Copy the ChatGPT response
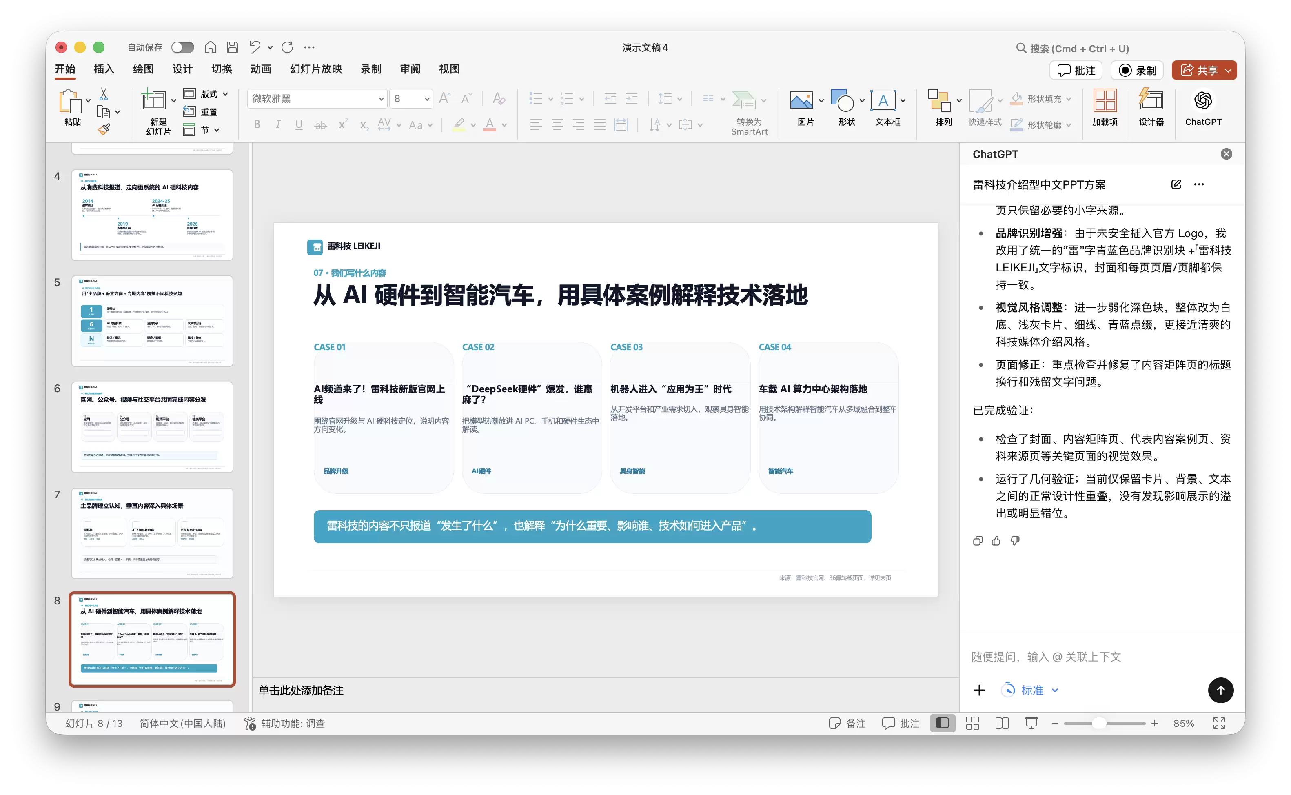 [x=978, y=540]
